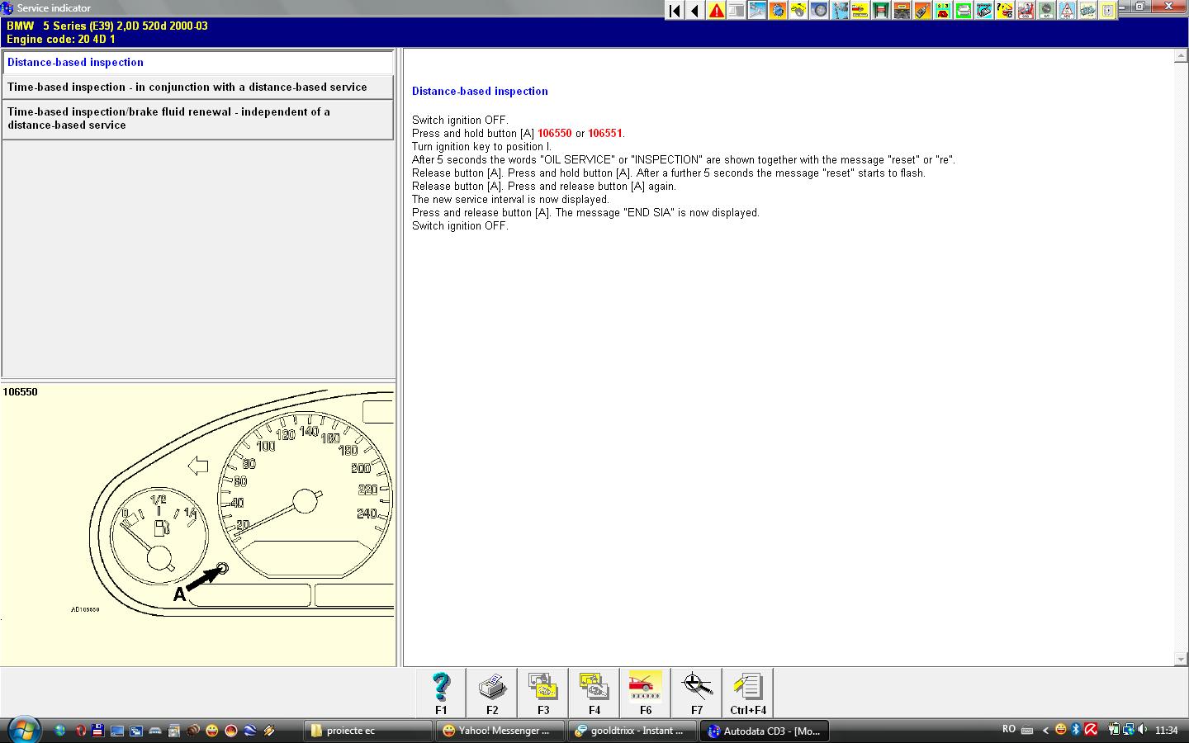
Task: Open Time-based inspection/brake fluid renewal entry
Action: tap(198, 119)
